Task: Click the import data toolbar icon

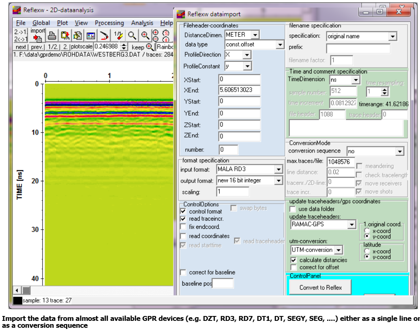Action: [x=38, y=35]
